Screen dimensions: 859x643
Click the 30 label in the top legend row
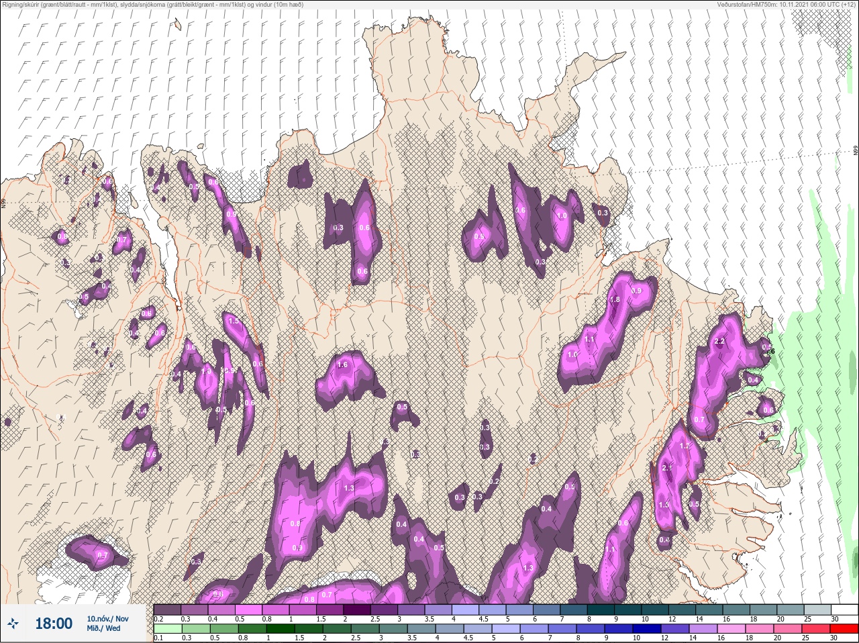(x=835, y=619)
